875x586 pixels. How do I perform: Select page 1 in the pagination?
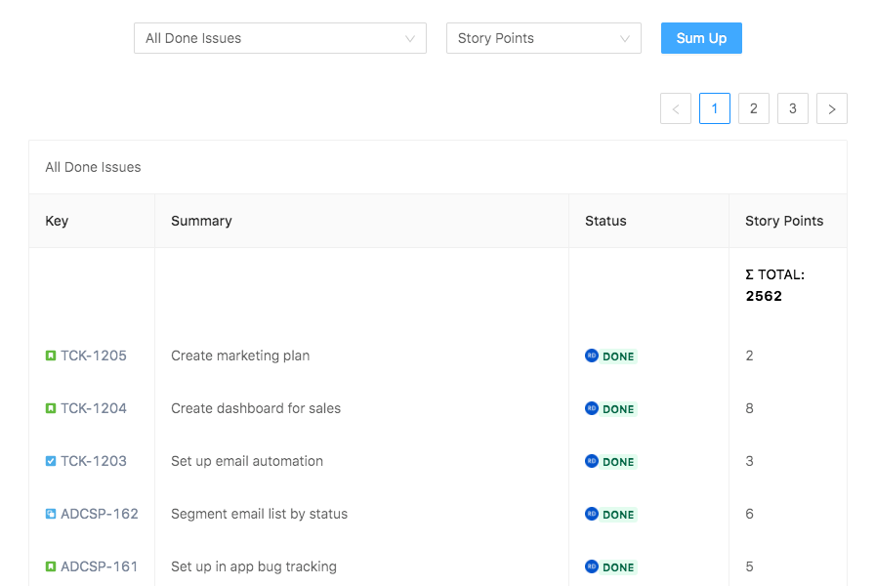click(x=715, y=108)
